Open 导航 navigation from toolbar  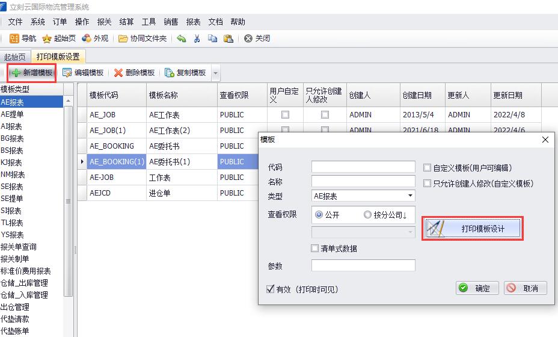pos(23,39)
